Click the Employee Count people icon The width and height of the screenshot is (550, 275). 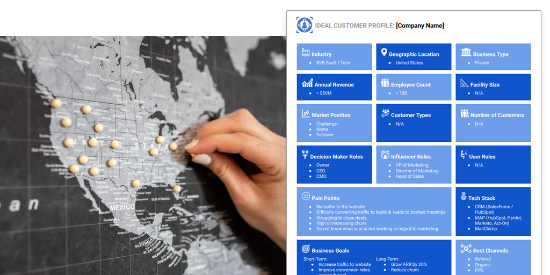click(385, 83)
